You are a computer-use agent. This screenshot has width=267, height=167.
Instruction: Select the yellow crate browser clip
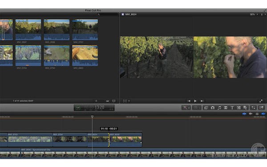point(85,56)
